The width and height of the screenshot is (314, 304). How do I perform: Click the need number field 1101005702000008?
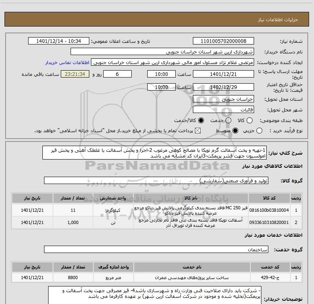tap(223, 41)
